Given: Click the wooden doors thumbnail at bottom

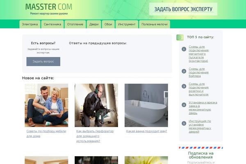Looking at the screenshot, I should [x=46, y=160].
